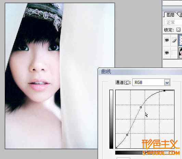Screen dimensions: 182x159
Task: Click the brush icon on top layer
Action: (x=174, y=40)
